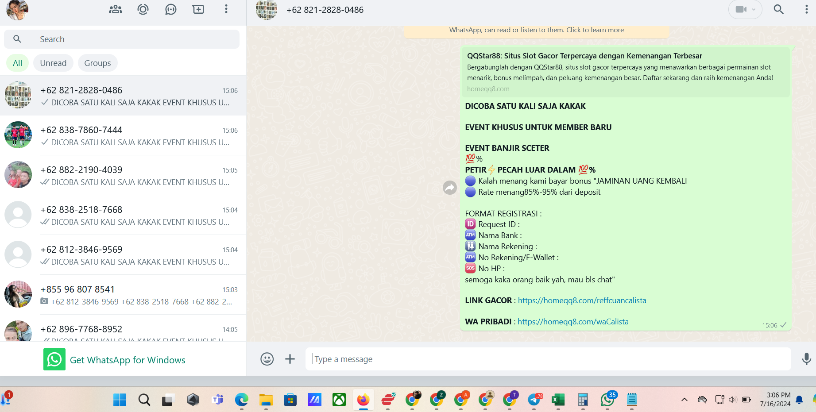
Task: Open File Explorer from the taskbar
Action: point(266,400)
